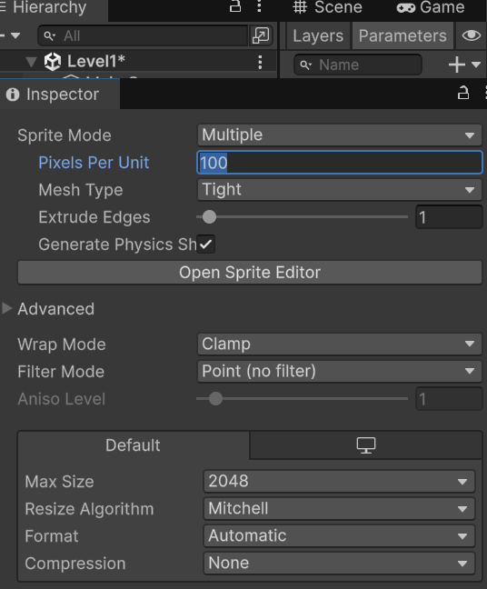Switch to the Animator Parameters tab
This screenshot has width=487, height=589.
pos(403,35)
